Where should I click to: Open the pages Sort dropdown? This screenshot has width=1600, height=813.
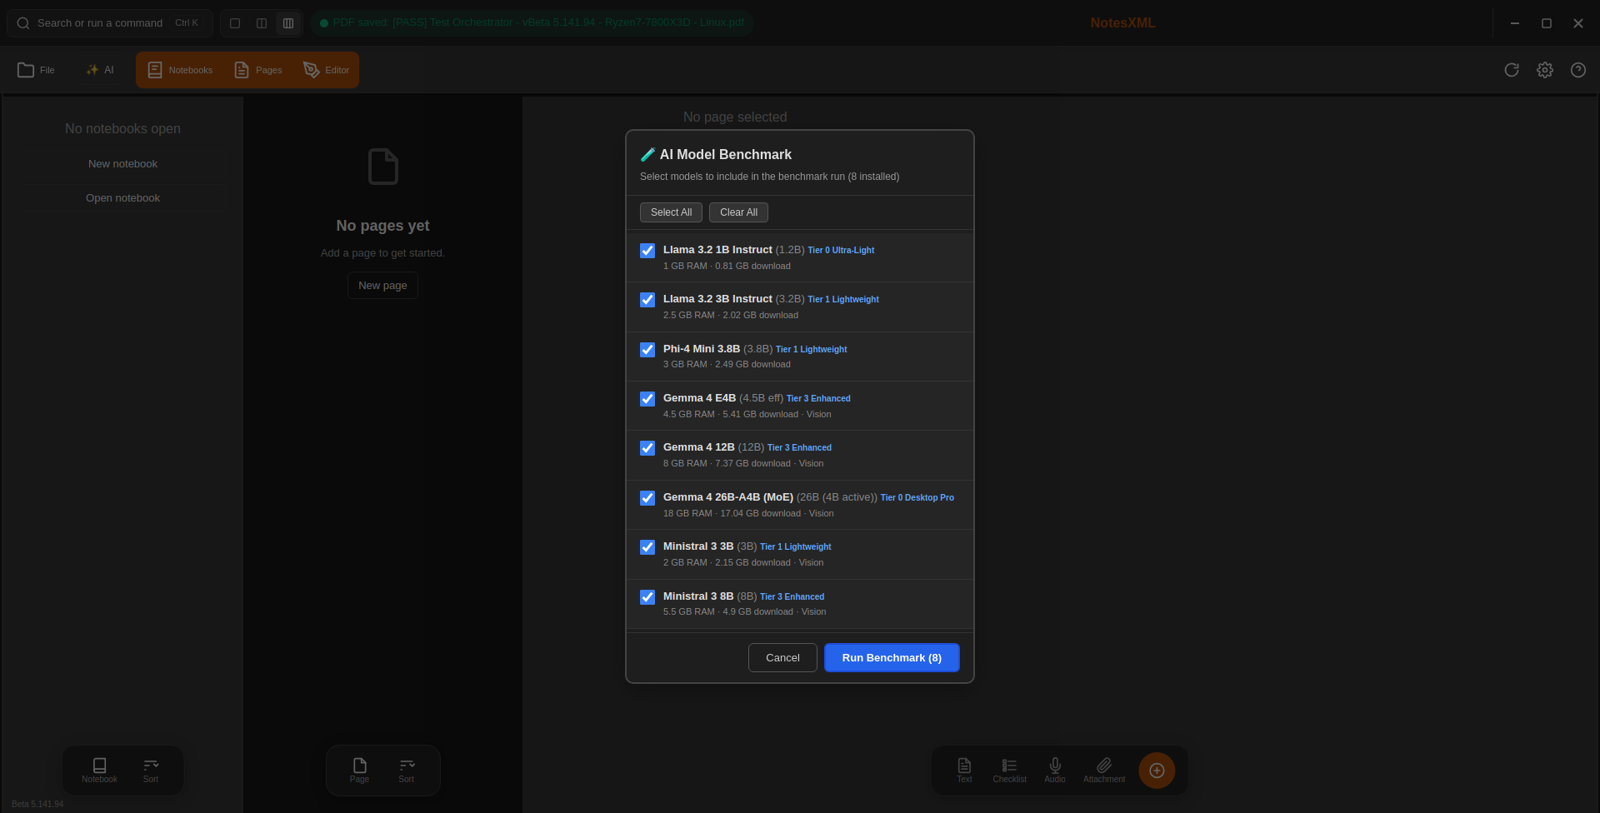(407, 771)
